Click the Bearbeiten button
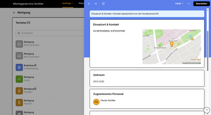The image size is (211, 115). [202, 4]
